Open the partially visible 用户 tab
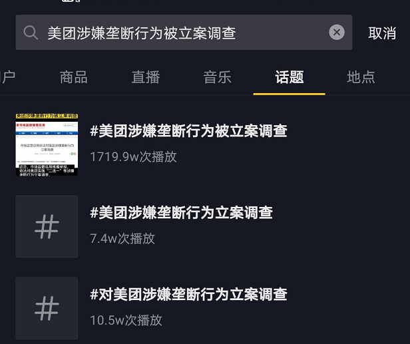This screenshot has height=344, width=410. point(7,77)
